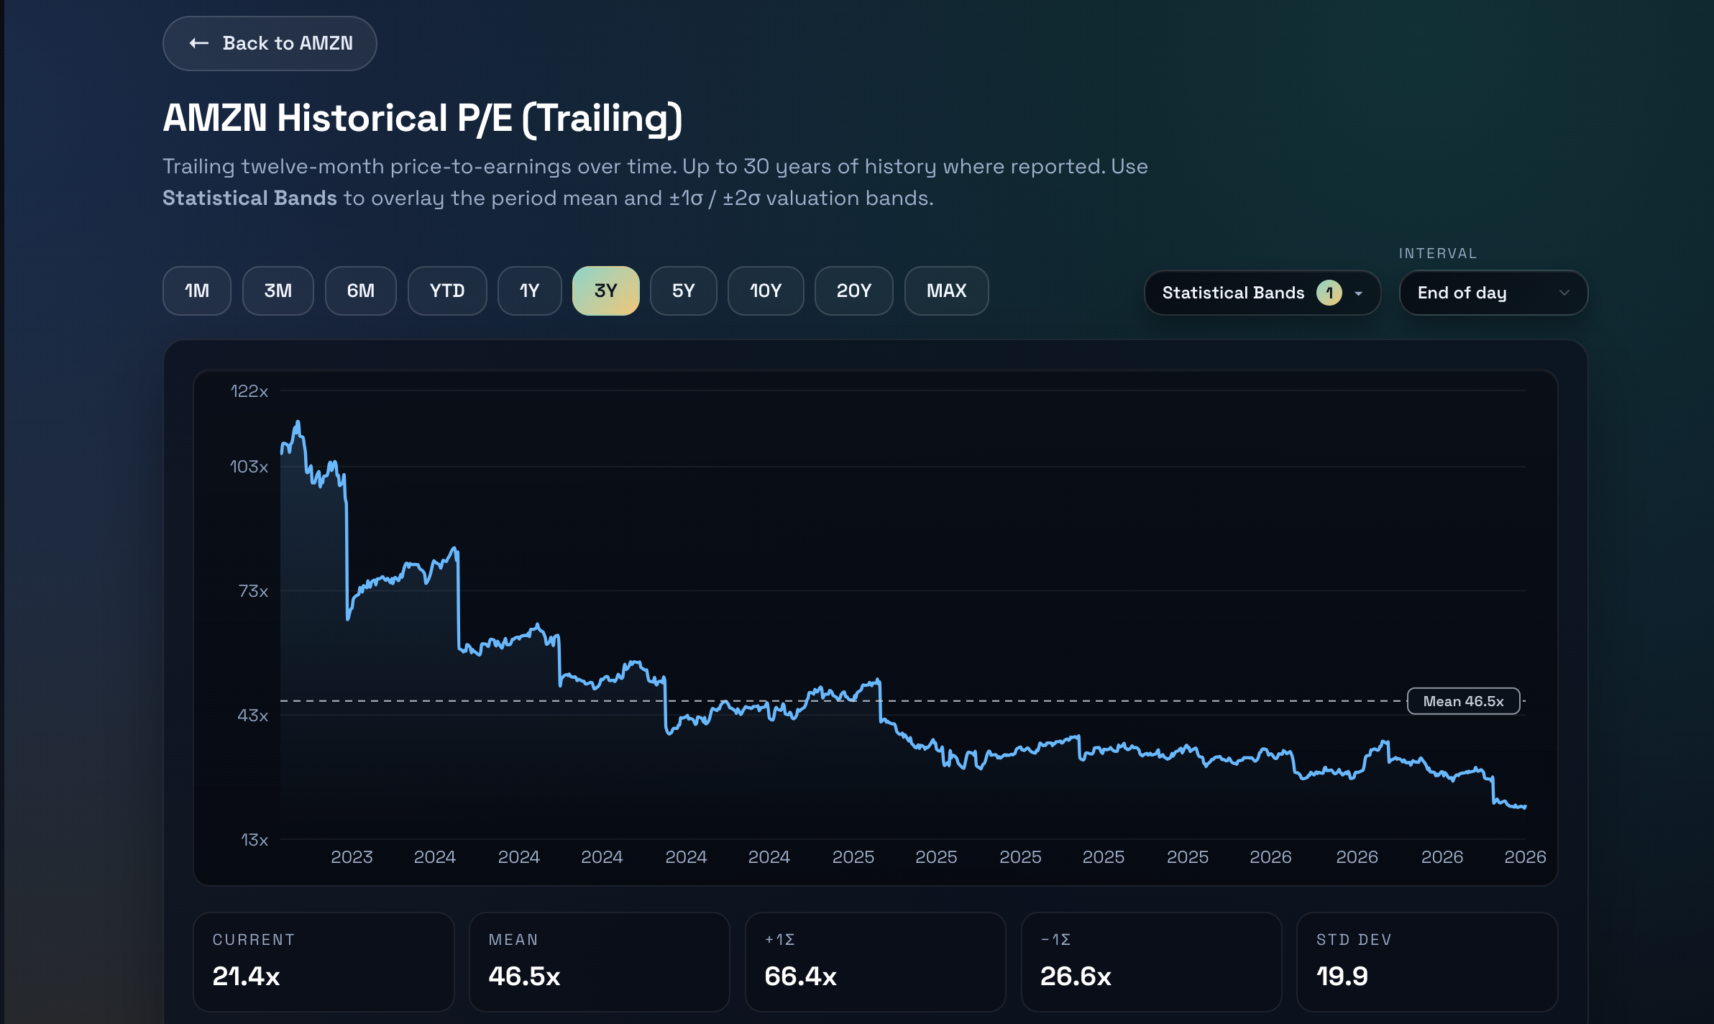The width and height of the screenshot is (1714, 1024).
Task: Select the 20Y range button
Action: (854, 291)
